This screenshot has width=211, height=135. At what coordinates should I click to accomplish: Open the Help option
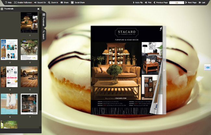click(x=8, y=2)
